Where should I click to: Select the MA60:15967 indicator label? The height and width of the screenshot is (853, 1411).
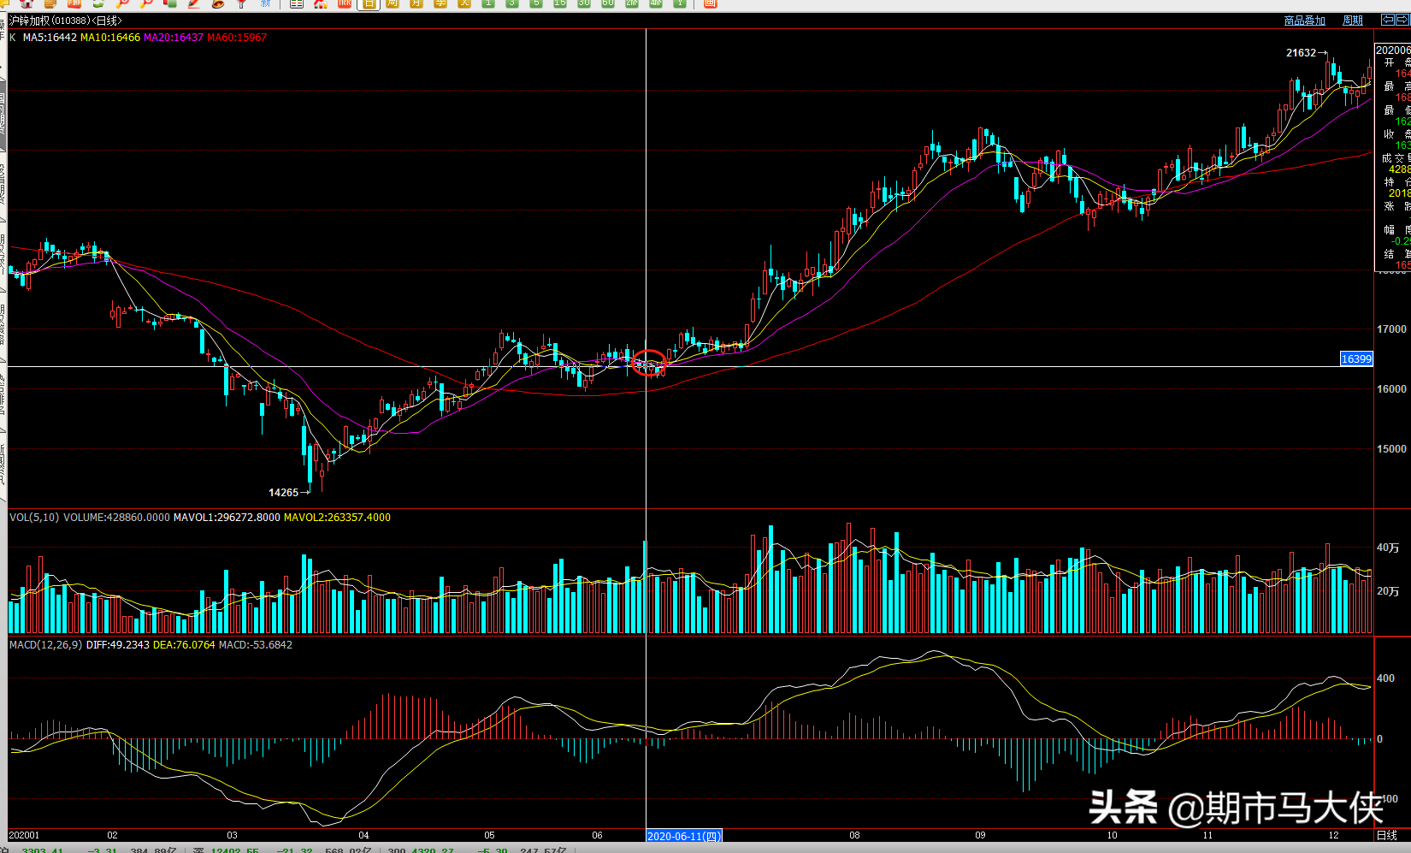pyautogui.click(x=237, y=38)
